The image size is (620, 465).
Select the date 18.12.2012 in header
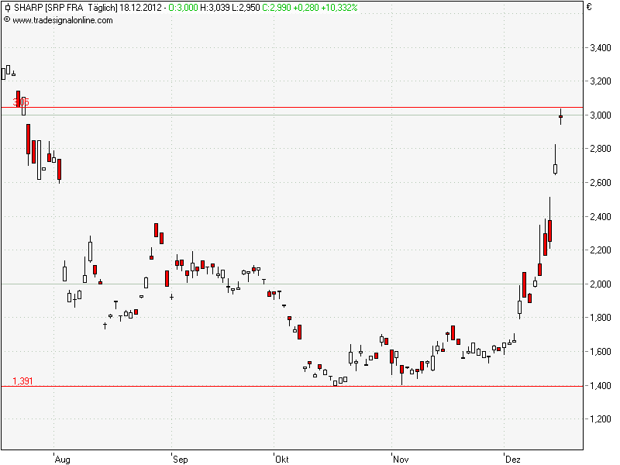click(140, 8)
